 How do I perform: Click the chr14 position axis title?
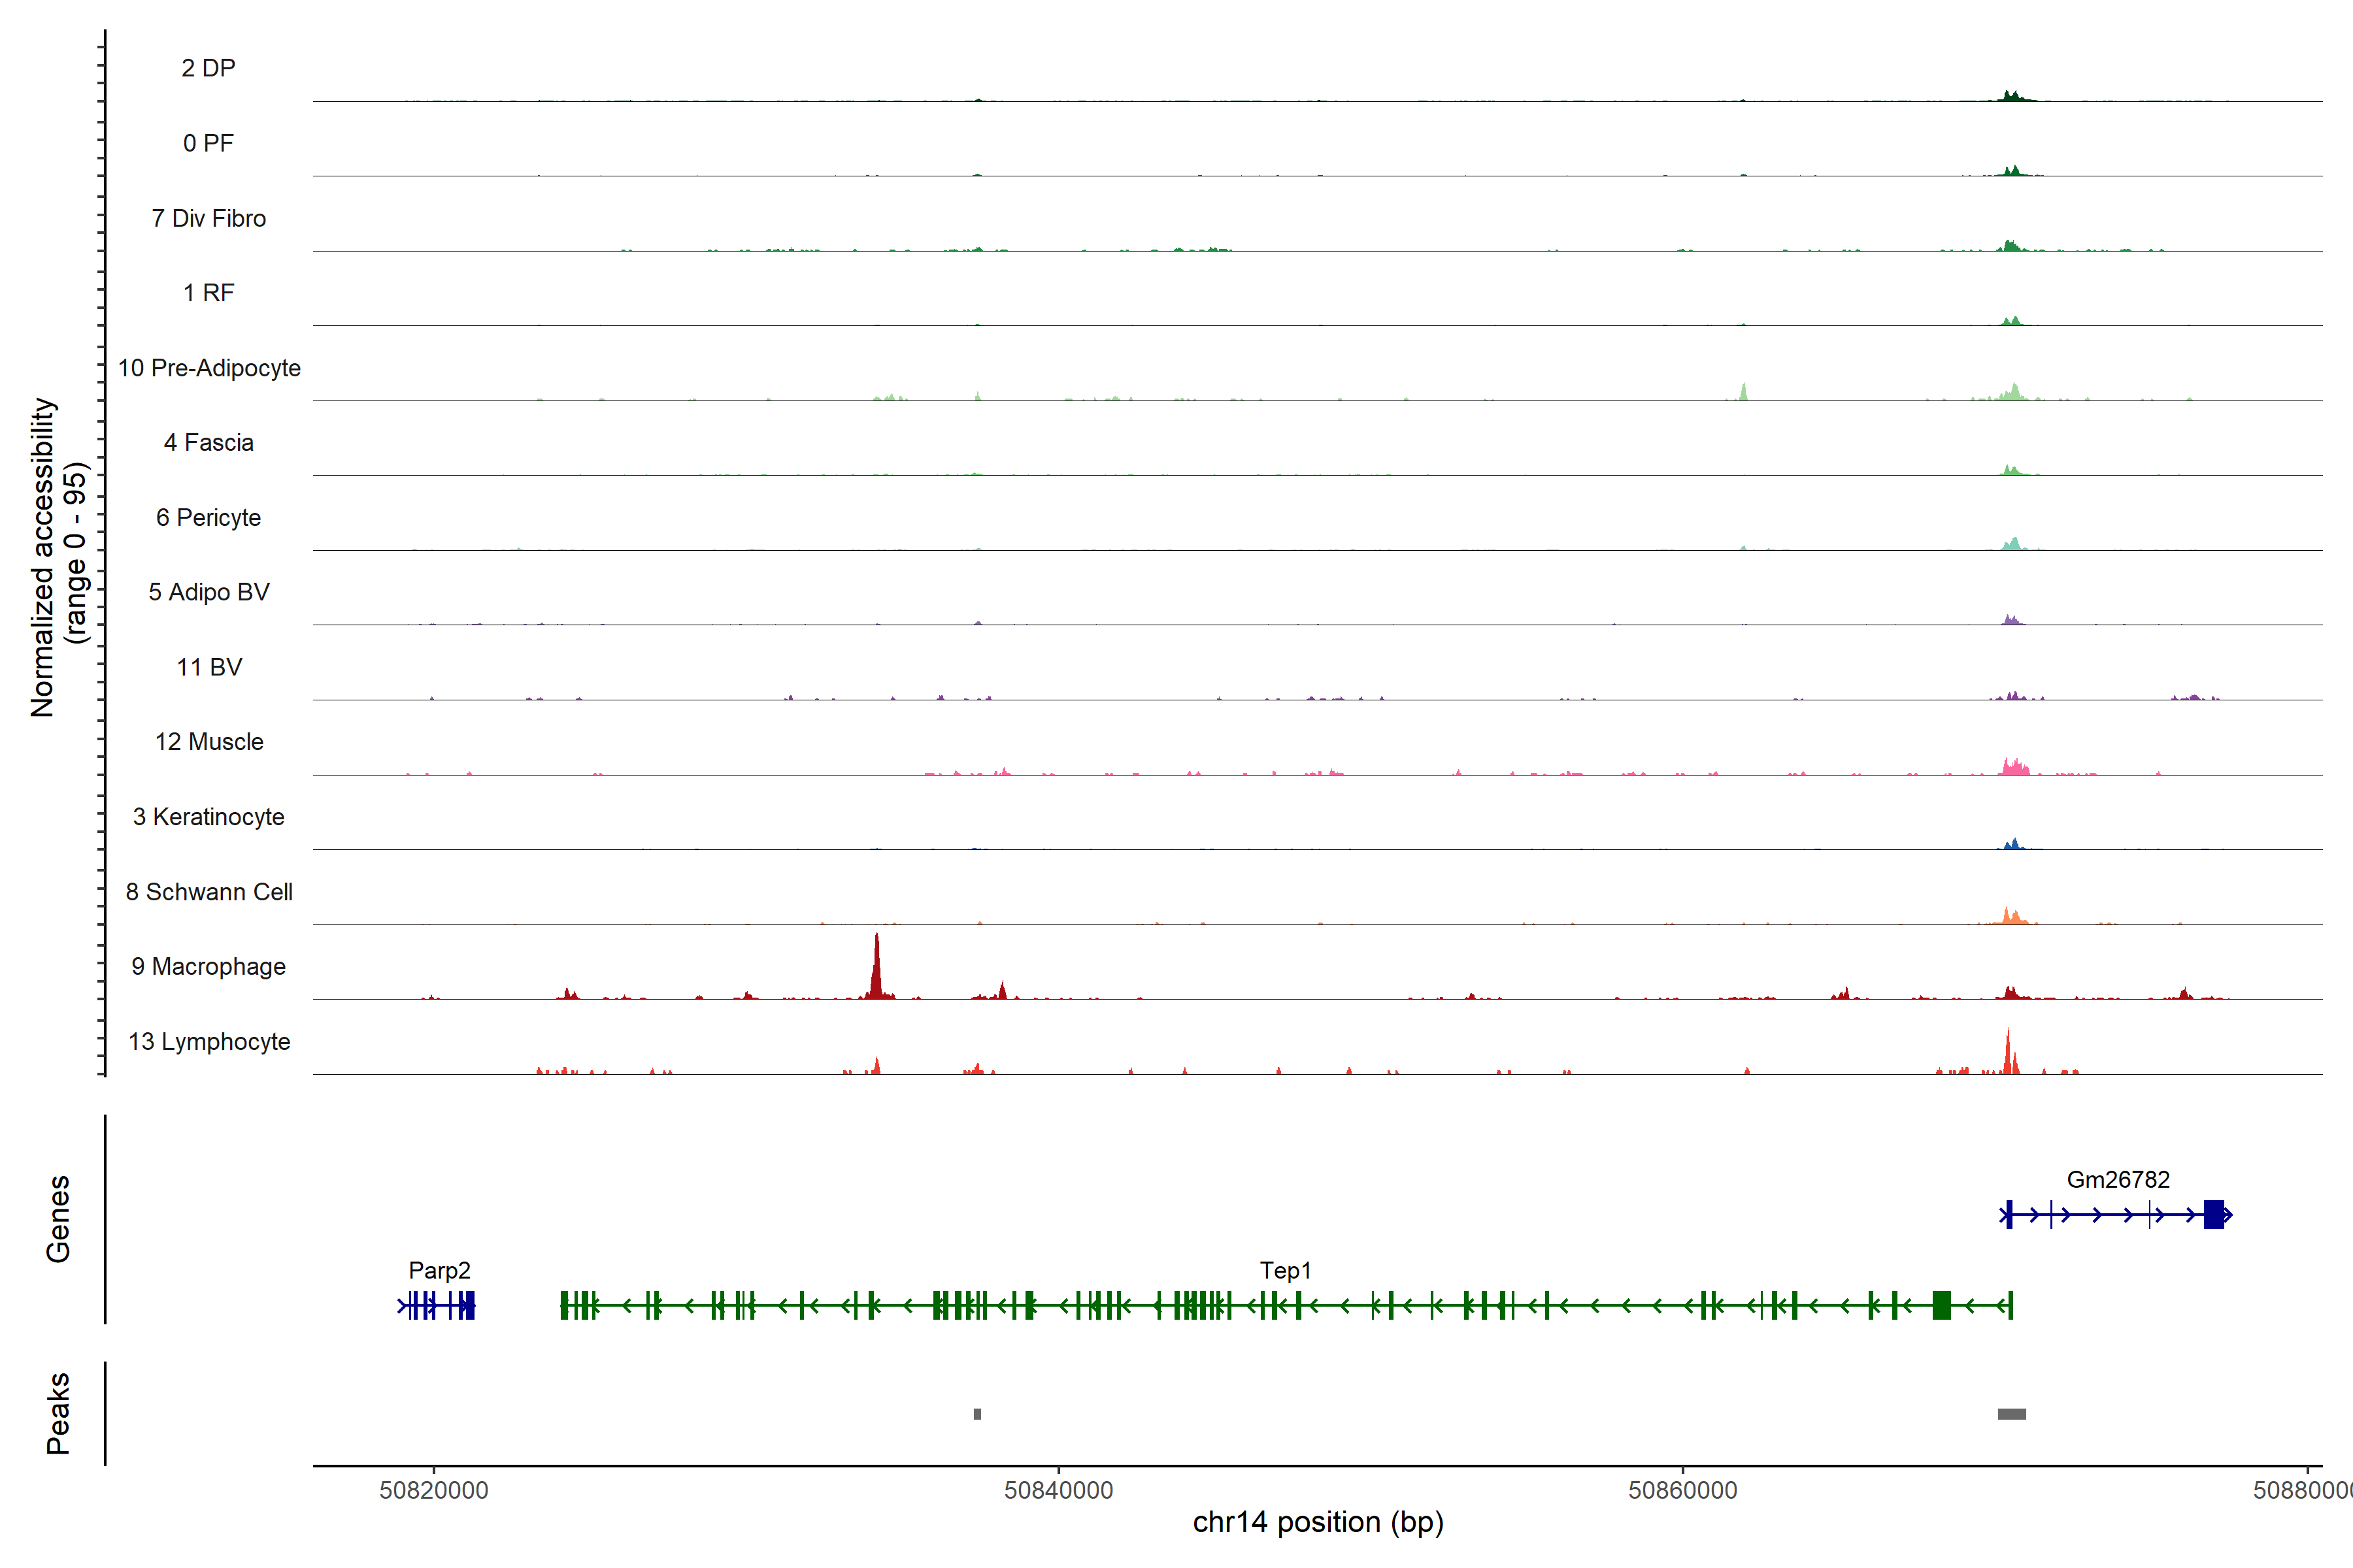pos(1318,1522)
